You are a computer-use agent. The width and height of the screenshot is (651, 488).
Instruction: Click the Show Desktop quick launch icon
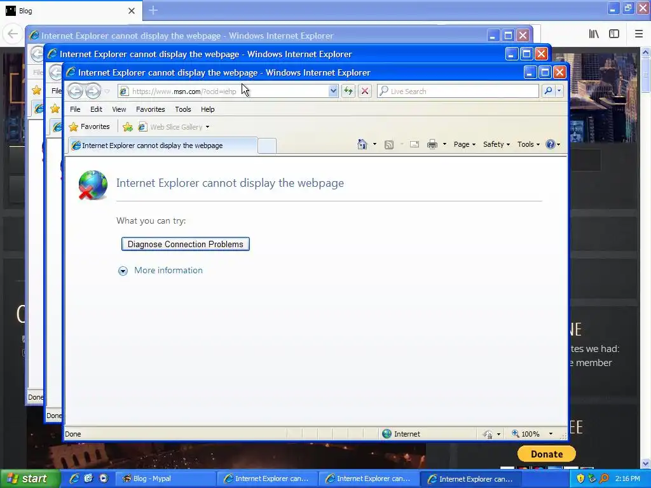click(x=88, y=478)
